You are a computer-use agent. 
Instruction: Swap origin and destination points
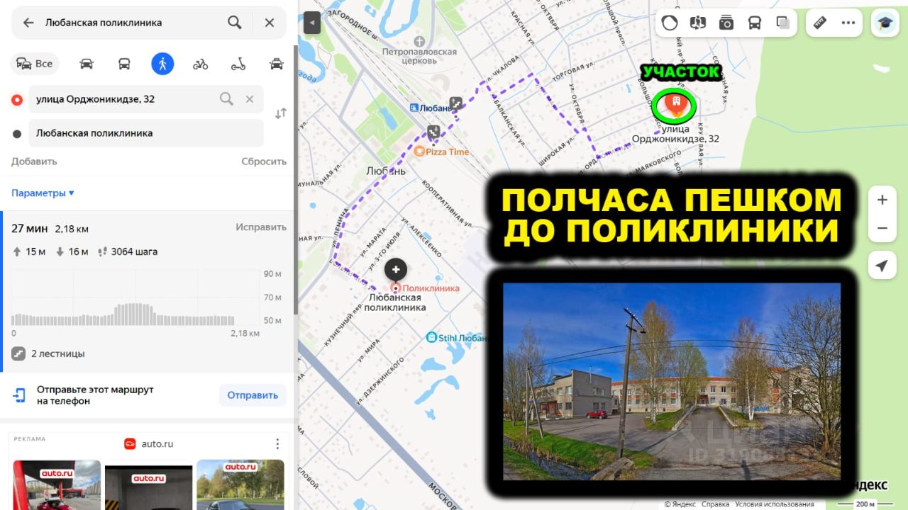click(x=281, y=113)
